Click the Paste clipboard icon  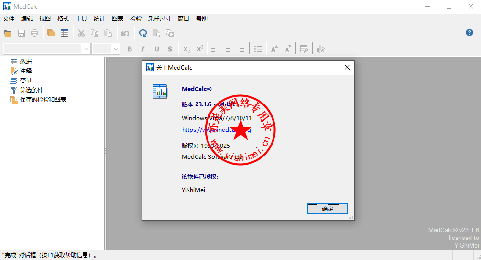[x=108, y=33]
